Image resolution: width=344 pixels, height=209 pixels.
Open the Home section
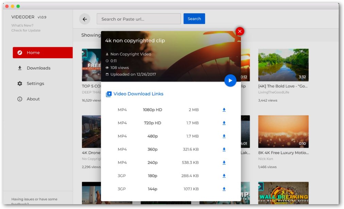coord(43,53)
